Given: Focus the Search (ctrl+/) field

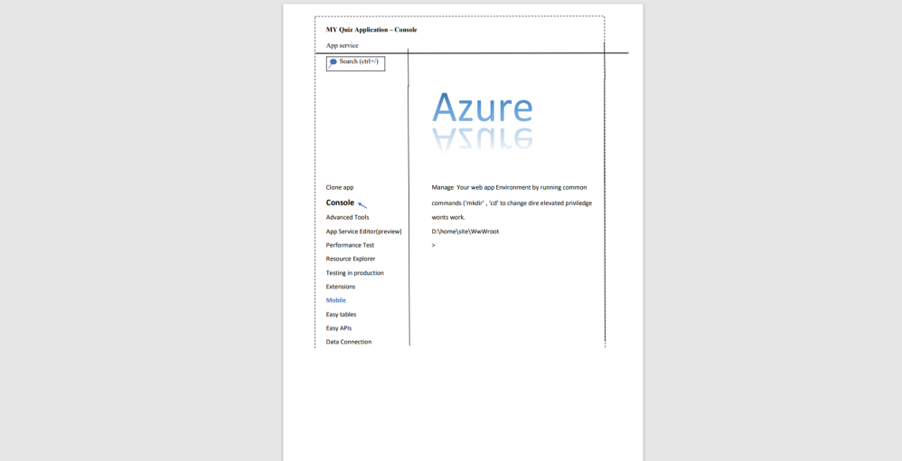Looking at the screenshot, I should tap(359, 62).
